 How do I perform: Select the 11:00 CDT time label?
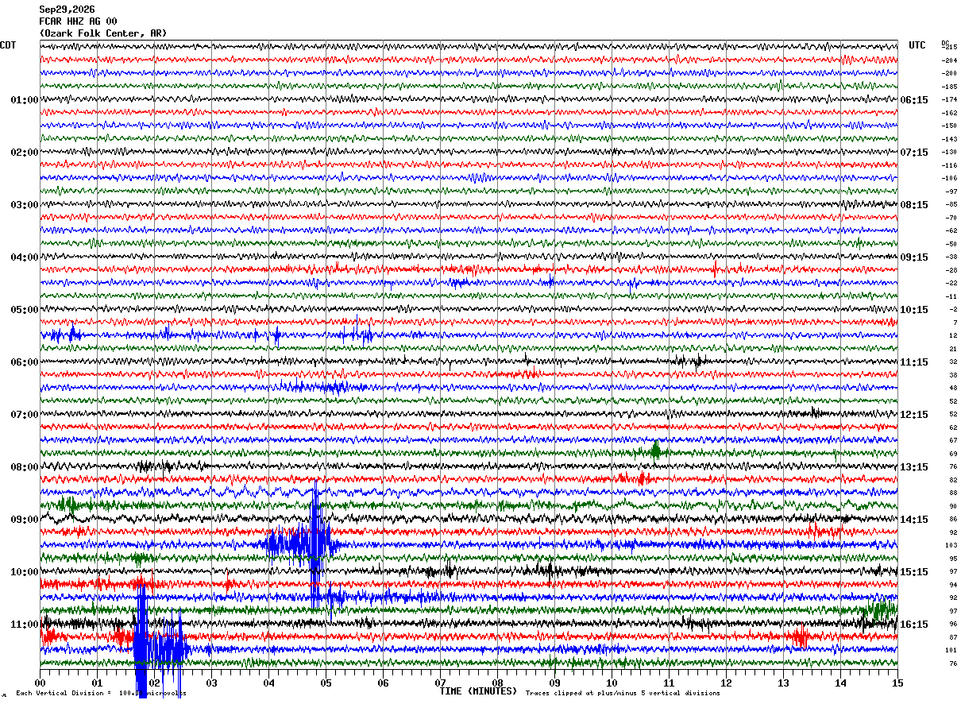pos(24,625)
